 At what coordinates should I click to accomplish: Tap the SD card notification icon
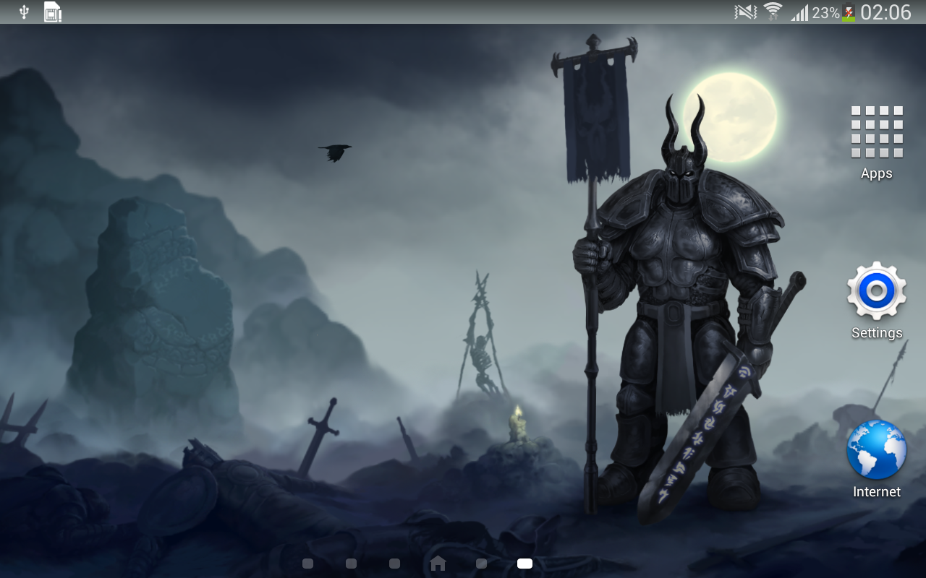(52, 12)
